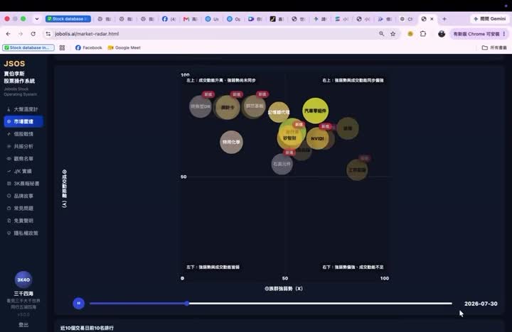Click 有新版 Chrome 可安裝 update button
This screenshot has height=332, width=512.
point(479,33)
